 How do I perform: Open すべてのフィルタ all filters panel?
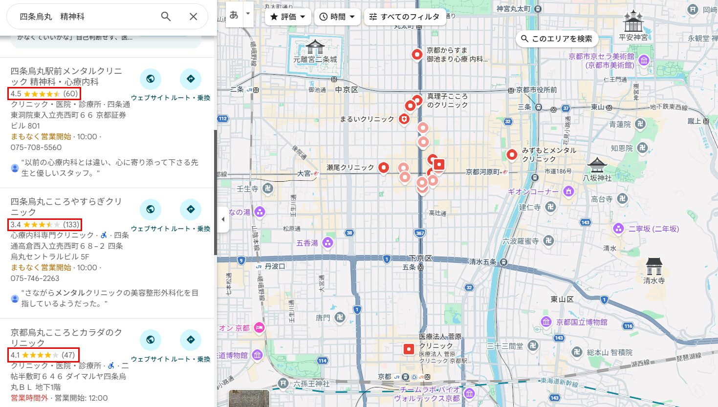click(x=405, y=17)
